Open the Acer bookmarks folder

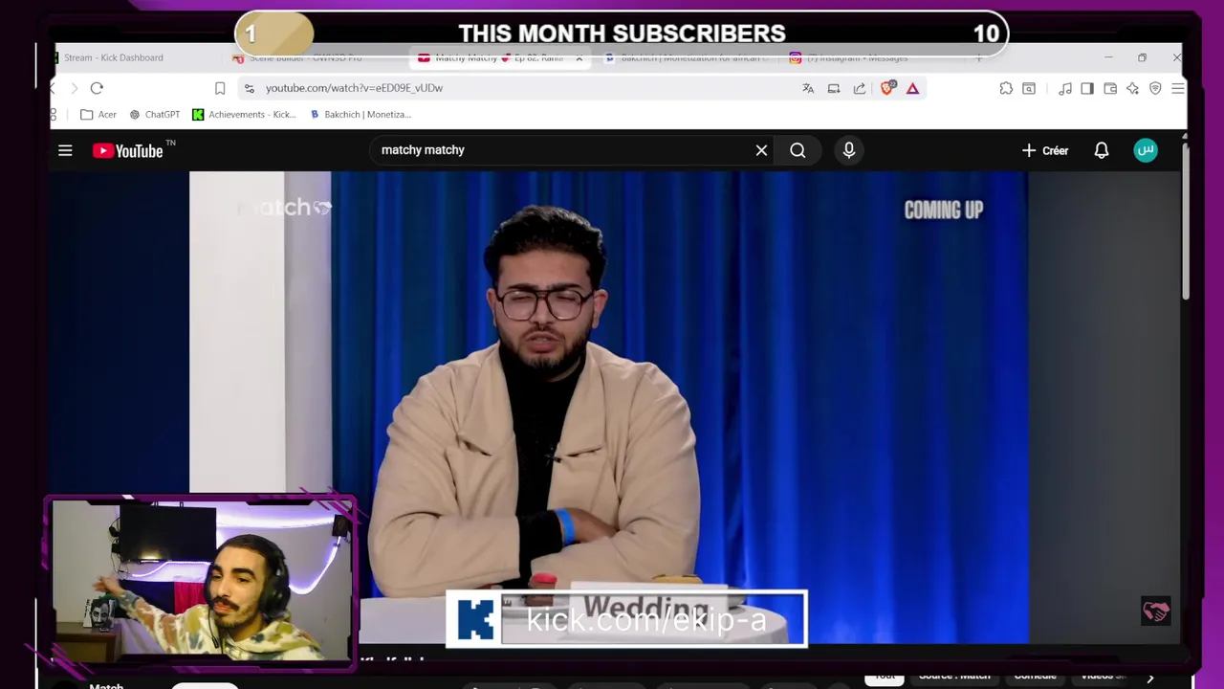98,115
